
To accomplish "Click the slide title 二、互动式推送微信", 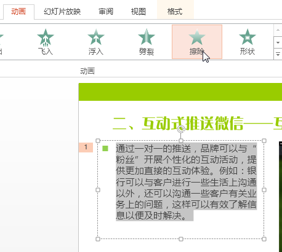I will click(178, 124).
